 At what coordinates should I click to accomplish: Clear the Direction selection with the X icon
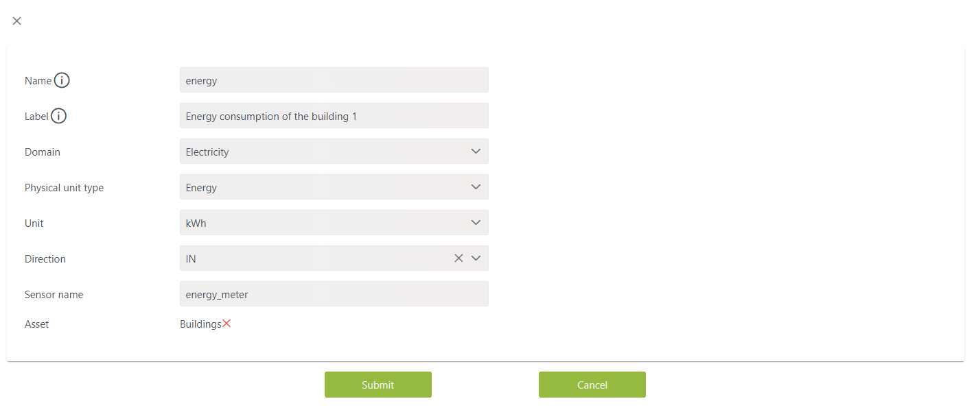(x=459, y=258)
